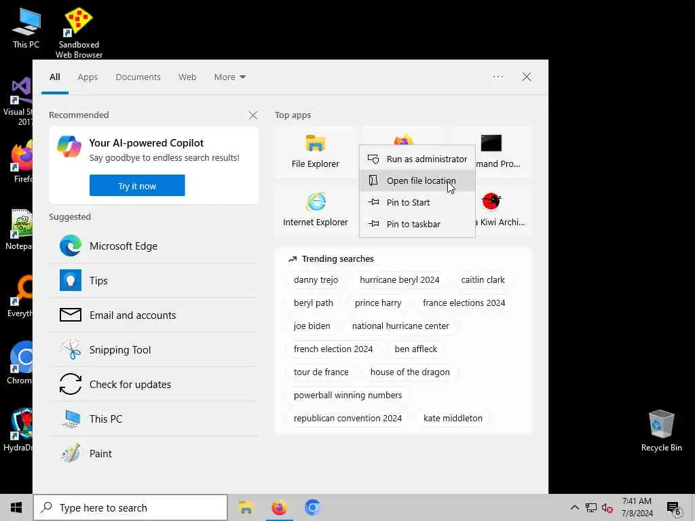Search trending topic hurricane beryl 2024
Screen dimensions: 695x521
tap(399, 280)
